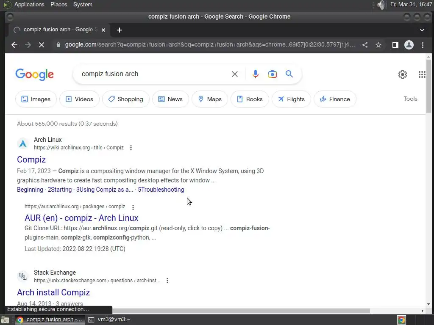Click the volume speaker icon in panel

pos(381,5)
